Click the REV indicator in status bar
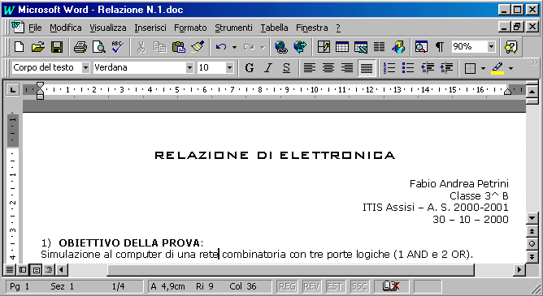 tap(311, 286)
